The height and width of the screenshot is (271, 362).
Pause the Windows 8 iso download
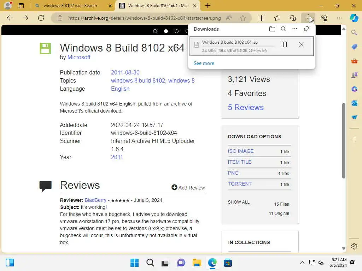(x=284, y=44)
